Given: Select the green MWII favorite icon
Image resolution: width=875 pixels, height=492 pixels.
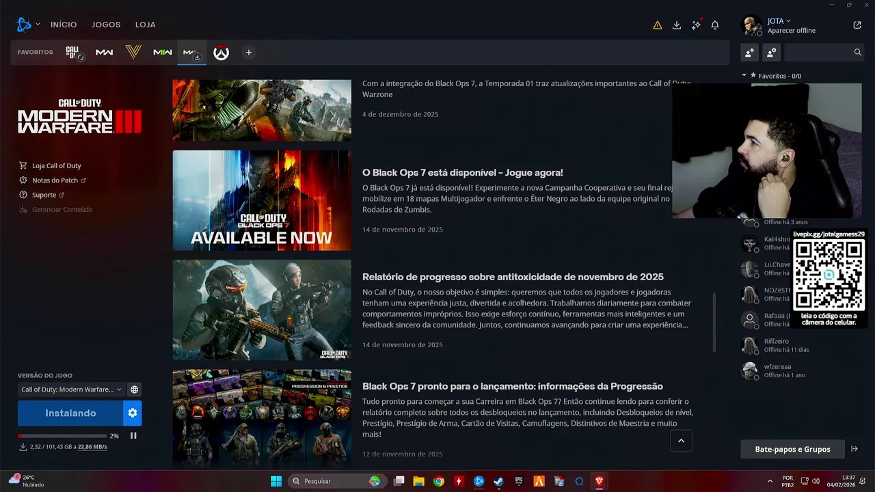Looking at the screenshot, I should coord(163,53).
